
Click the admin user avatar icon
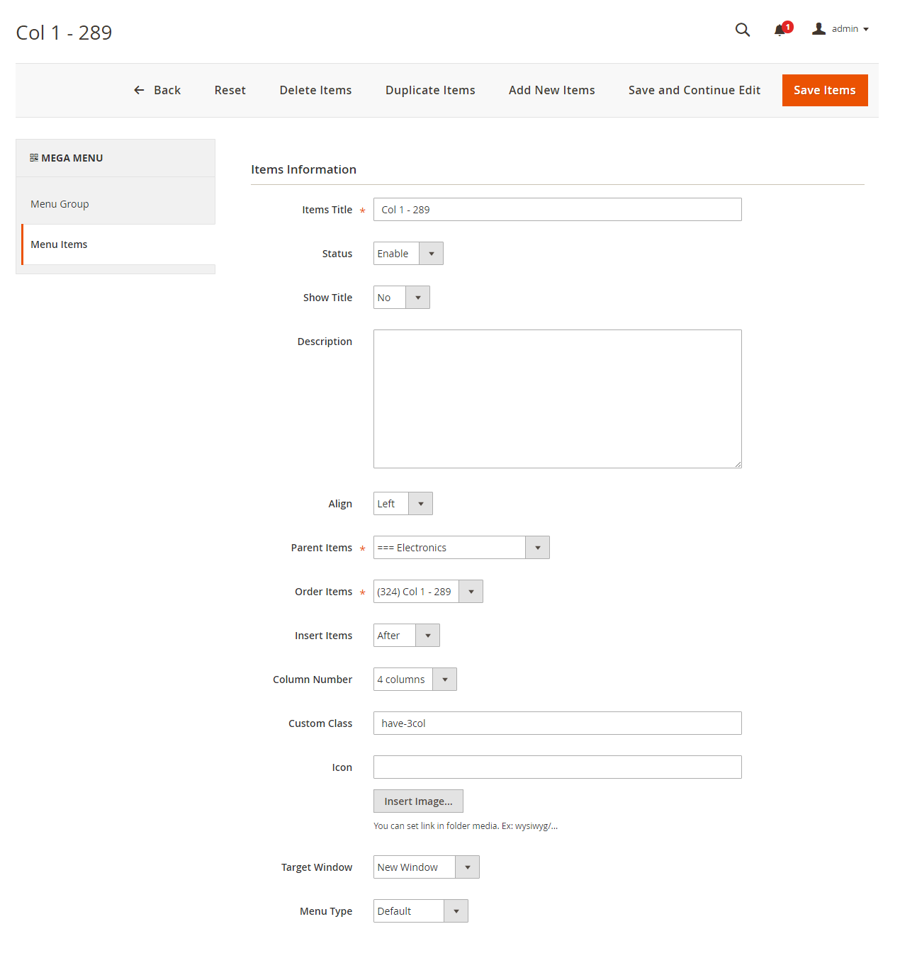pos(819,28)
